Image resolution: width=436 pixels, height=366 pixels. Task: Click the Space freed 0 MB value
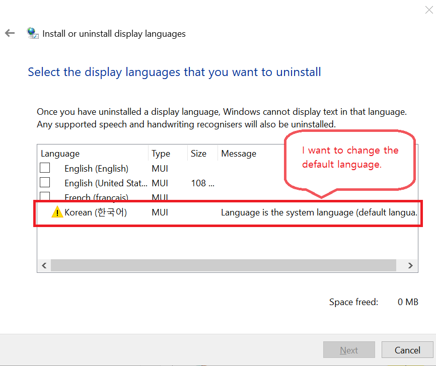[x=408, y=302]
